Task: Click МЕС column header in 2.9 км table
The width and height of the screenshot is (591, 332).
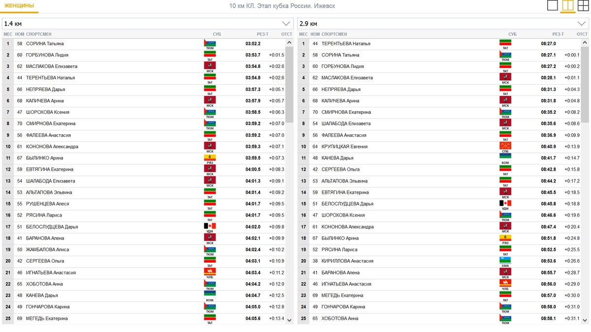Action: pyautogui.click(x=303, y=34)
